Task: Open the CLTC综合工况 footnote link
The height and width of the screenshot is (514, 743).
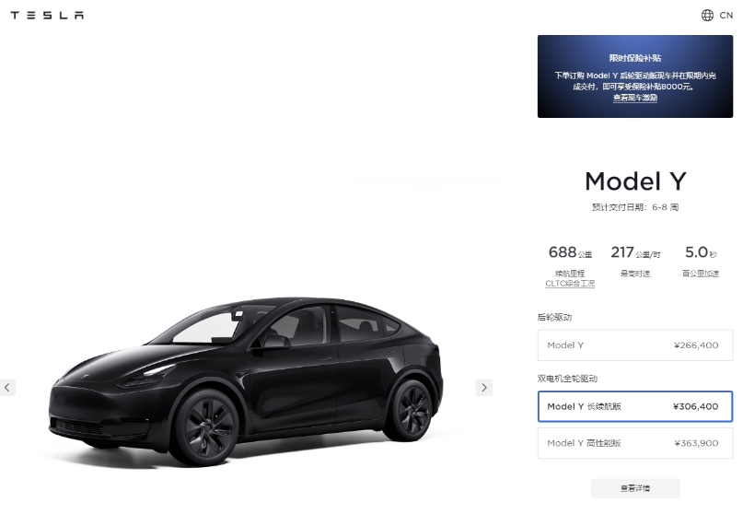Action: click(570, 284)
